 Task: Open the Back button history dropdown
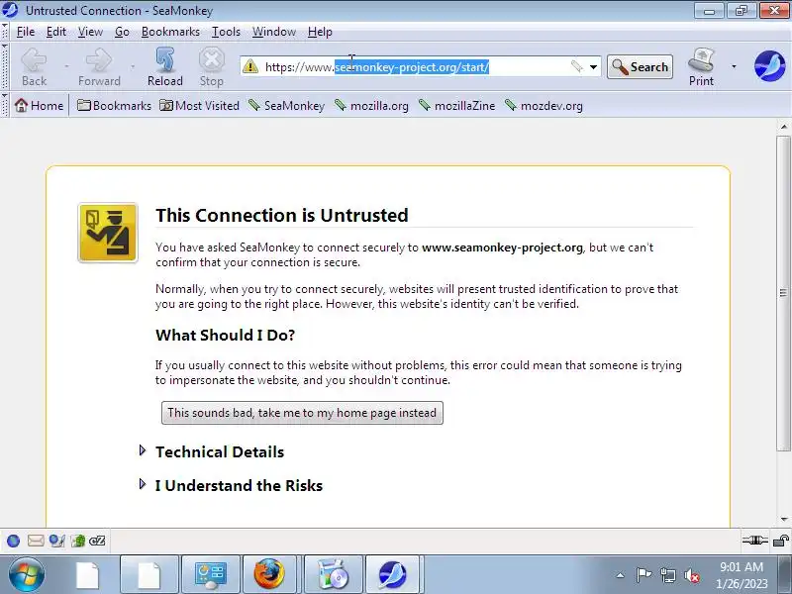(66, 66)
